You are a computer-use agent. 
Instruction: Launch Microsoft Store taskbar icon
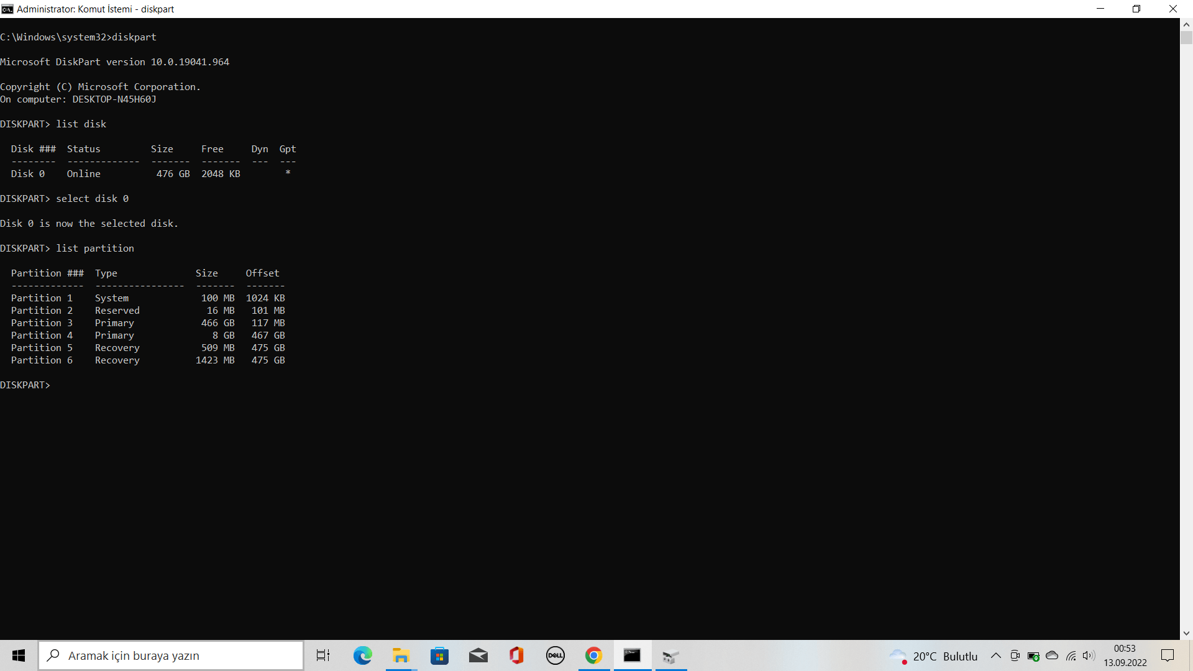pos(439,655)
